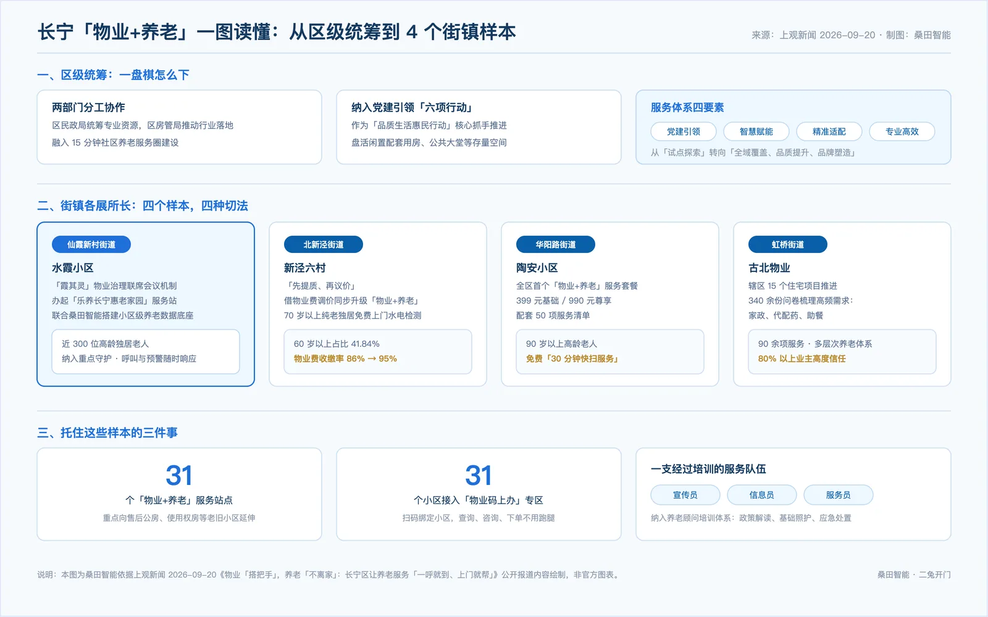988x617 pixels.
Task: Click the text 399 元基础 / 990 元尊享
Action: tap(564, 300)
